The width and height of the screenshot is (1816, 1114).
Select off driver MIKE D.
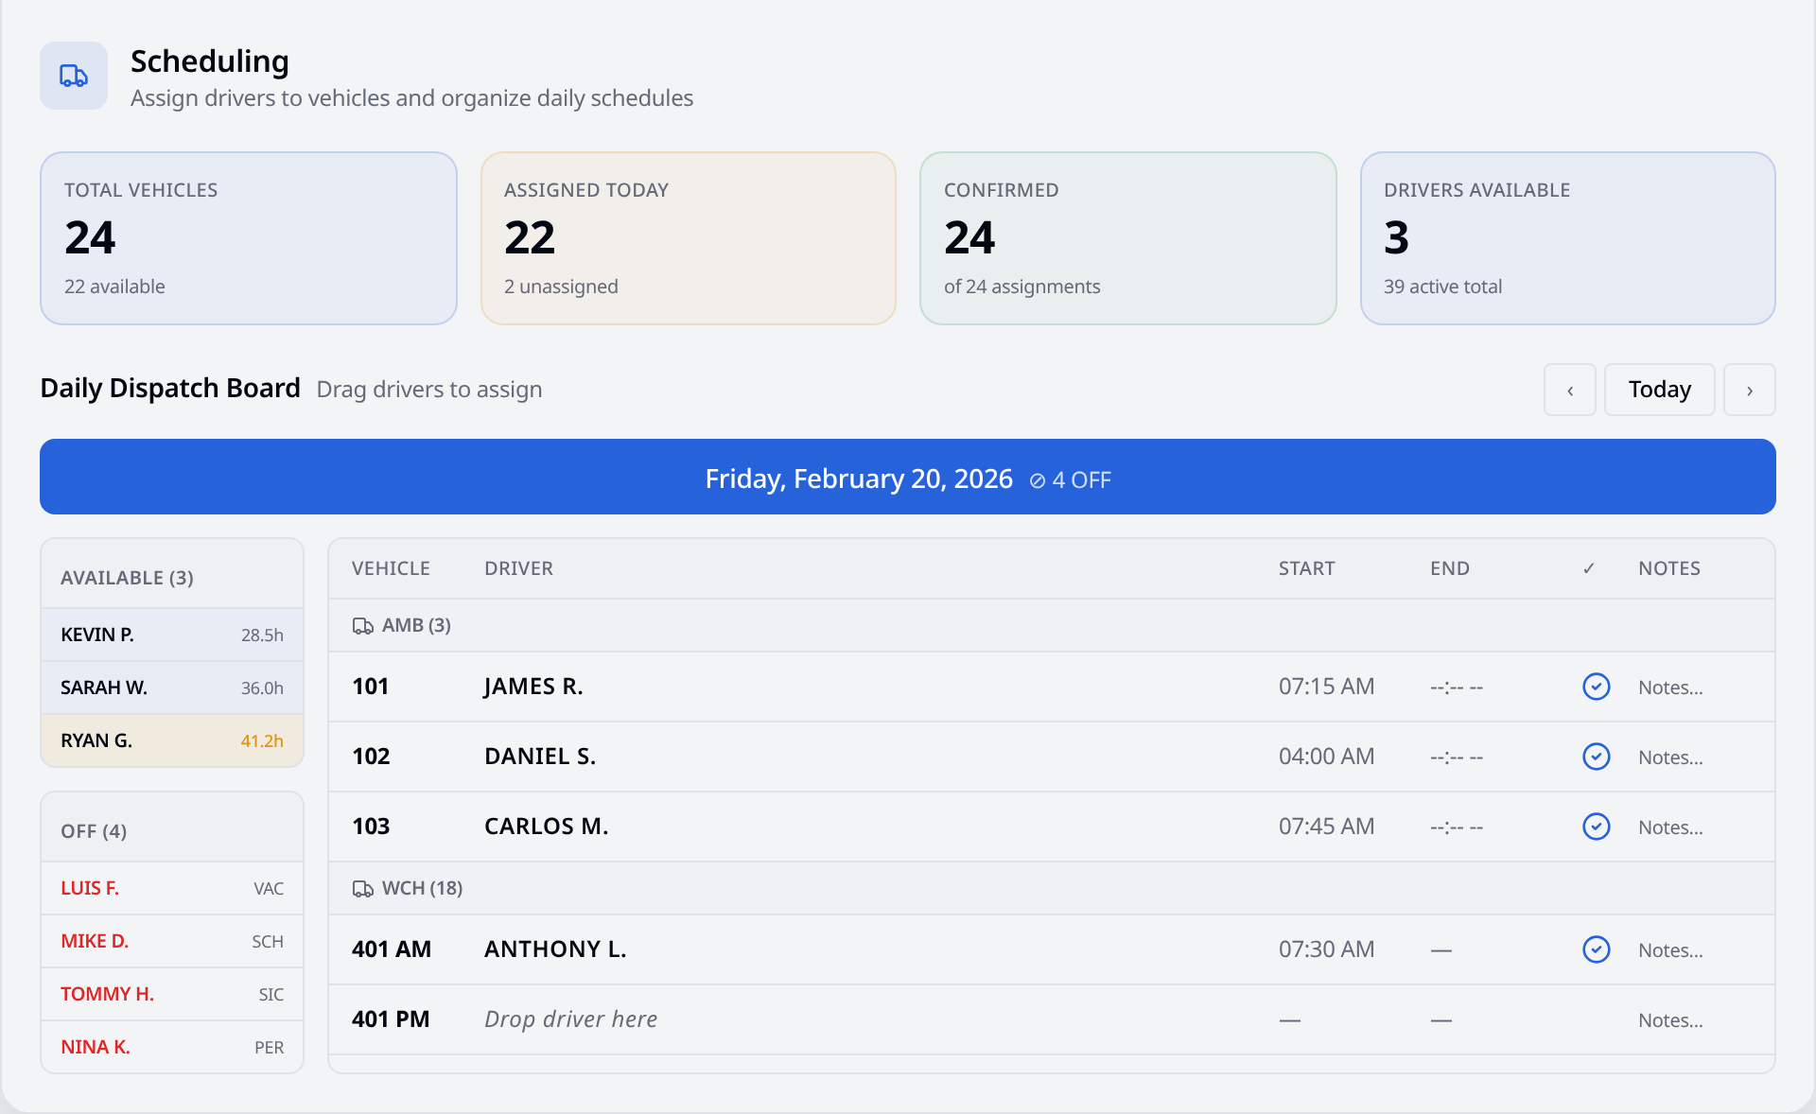coord(172,941)
